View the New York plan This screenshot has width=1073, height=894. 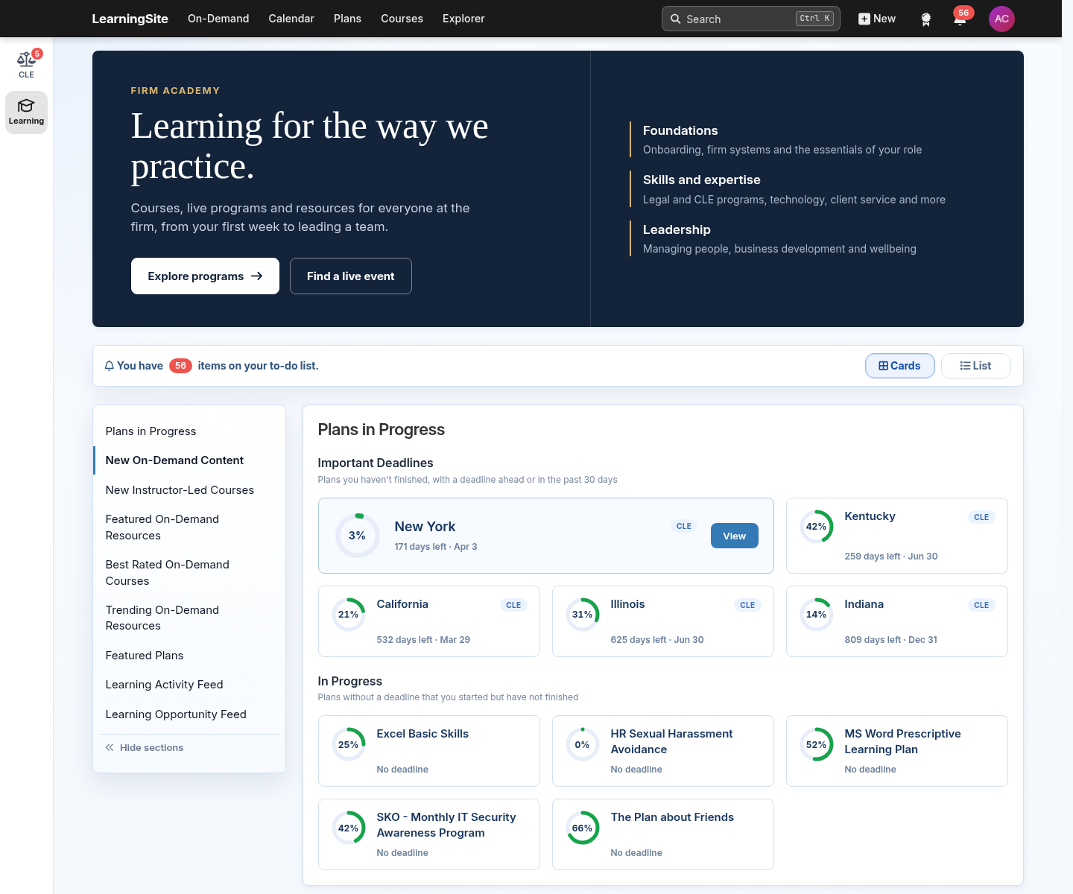pyautogui.click(x=734, y=536)
